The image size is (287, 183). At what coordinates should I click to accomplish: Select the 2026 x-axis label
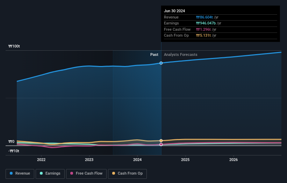(234, 160)
